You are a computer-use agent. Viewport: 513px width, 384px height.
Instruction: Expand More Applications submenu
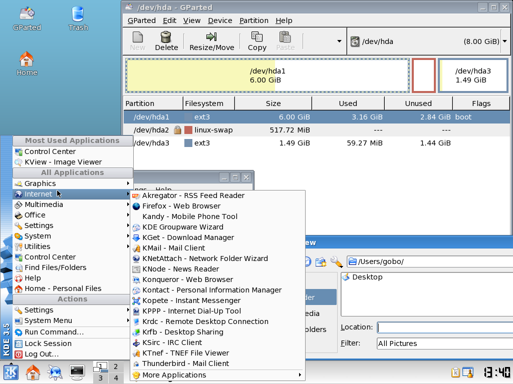tap(217, 375)
